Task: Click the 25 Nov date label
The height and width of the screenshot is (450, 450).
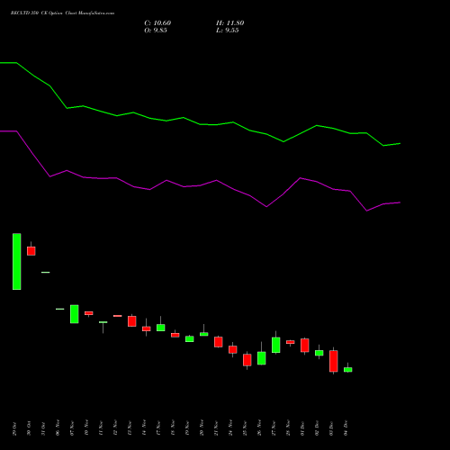Action: 245,427
